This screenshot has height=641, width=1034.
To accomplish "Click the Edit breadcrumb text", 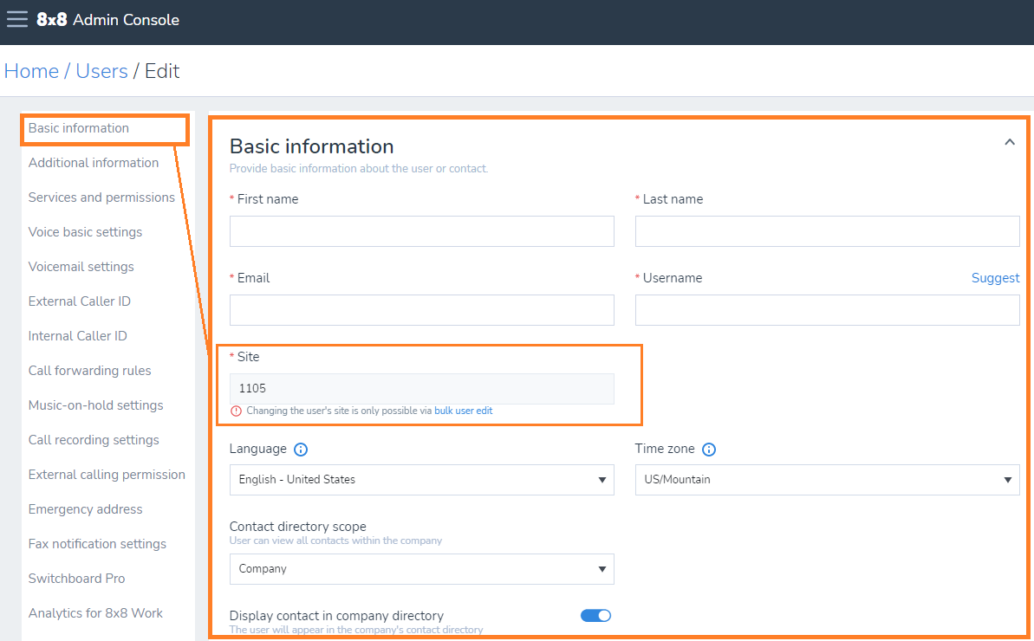I will tap(162, 71).
